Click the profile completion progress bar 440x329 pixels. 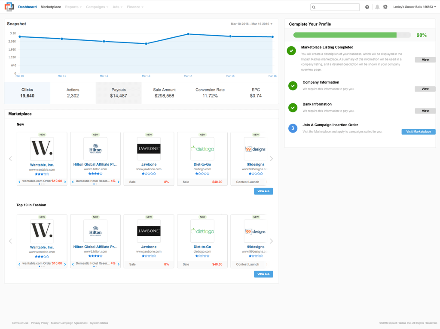351,35
